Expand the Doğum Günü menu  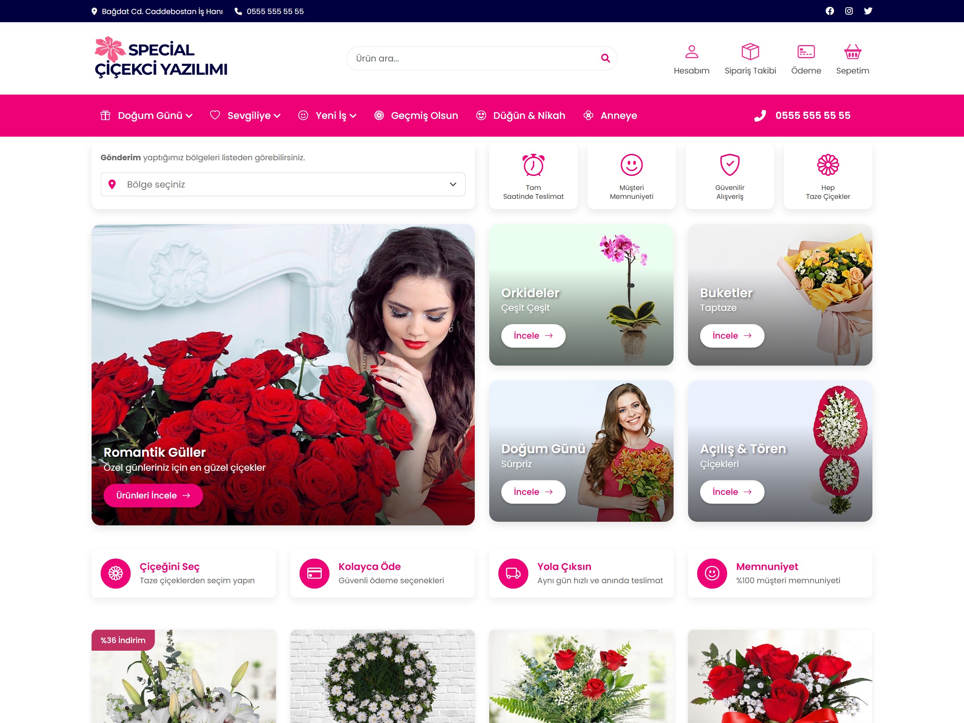(147, 116)
